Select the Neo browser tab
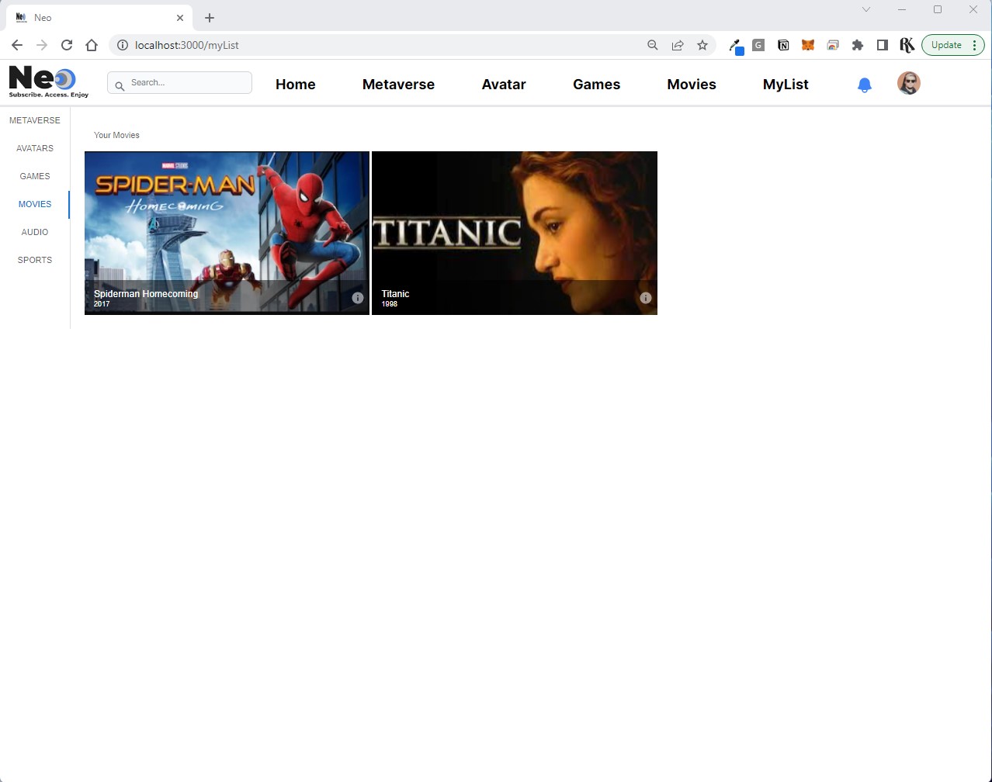 [101, 17]
